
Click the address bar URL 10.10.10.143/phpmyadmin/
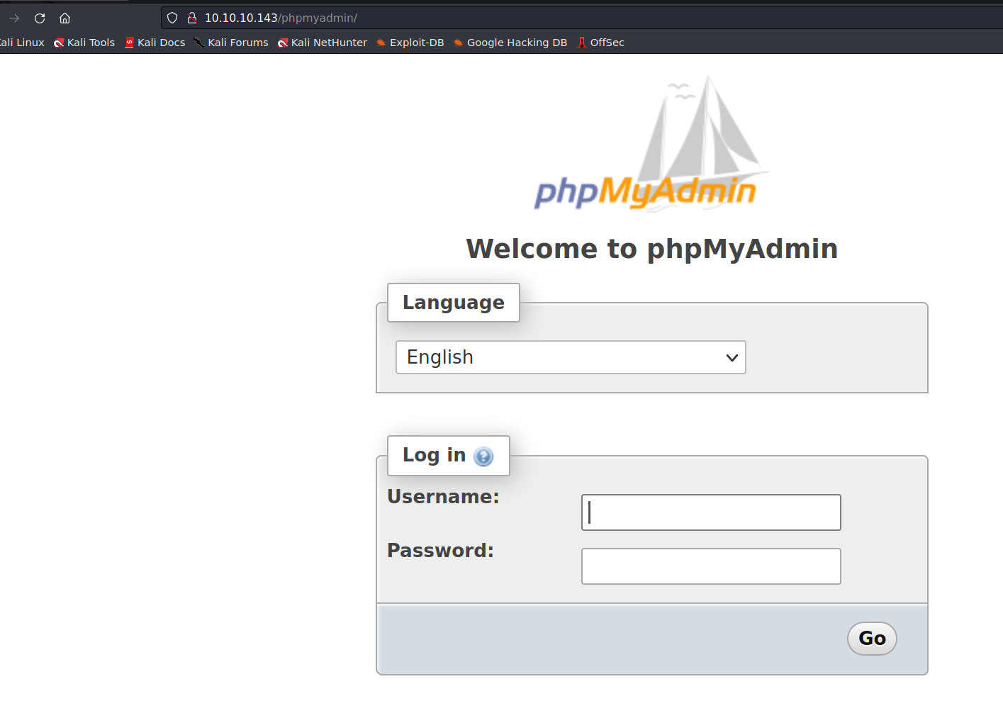[281, 18]
